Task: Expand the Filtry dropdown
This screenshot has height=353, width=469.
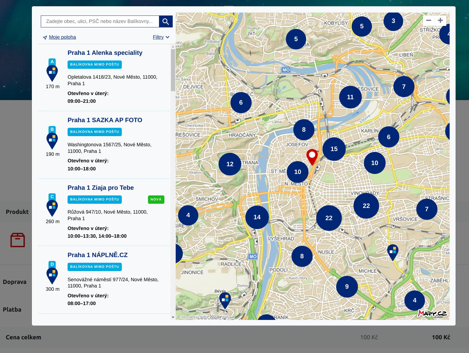Action: click(161, 37)
